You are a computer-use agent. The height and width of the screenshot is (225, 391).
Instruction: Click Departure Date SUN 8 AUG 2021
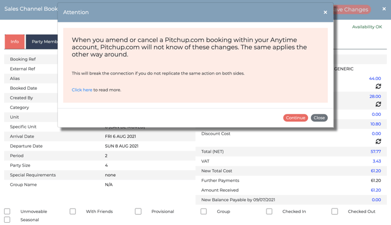[122, 146]
